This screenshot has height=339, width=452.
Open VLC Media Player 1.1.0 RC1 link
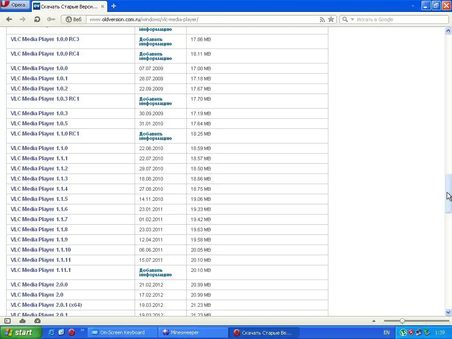pos(45,133)
